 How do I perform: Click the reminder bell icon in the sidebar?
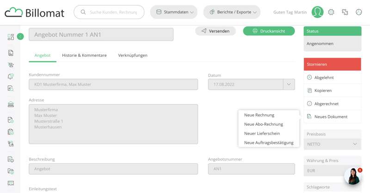[11, 76]
